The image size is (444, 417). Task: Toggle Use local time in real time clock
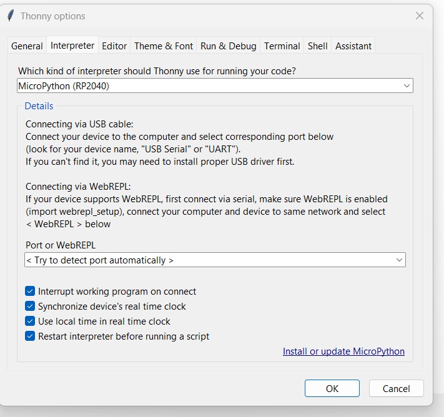click(30, 321)
